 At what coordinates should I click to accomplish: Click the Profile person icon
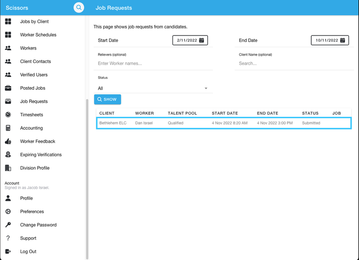point(8,198)
